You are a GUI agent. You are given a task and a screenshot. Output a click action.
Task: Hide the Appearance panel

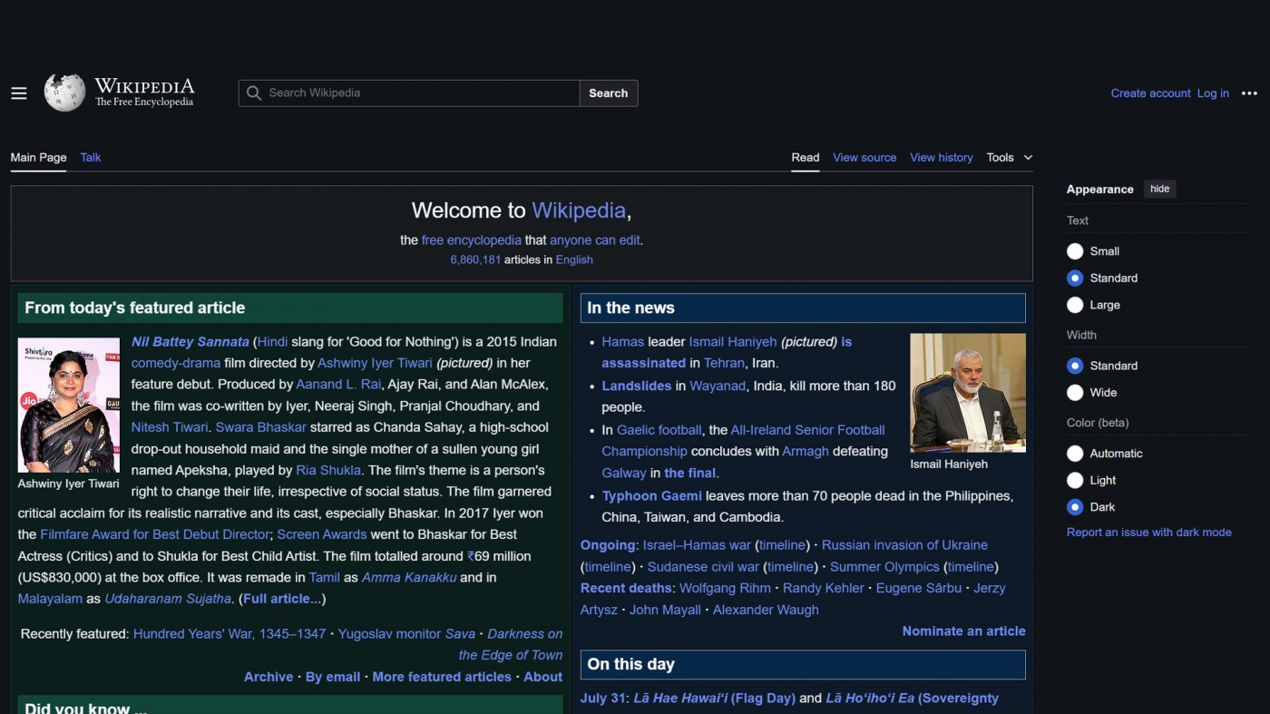coord(1159,189)
